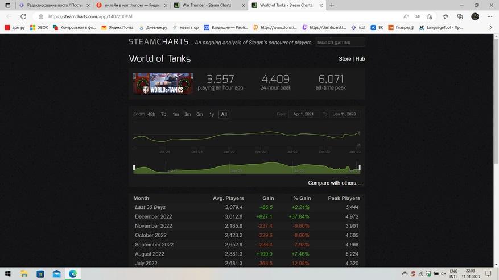Open Windows Security tray icon
The height and width of the screenshot is (280, 499).
pyautogui.click(x=428, y=274)
